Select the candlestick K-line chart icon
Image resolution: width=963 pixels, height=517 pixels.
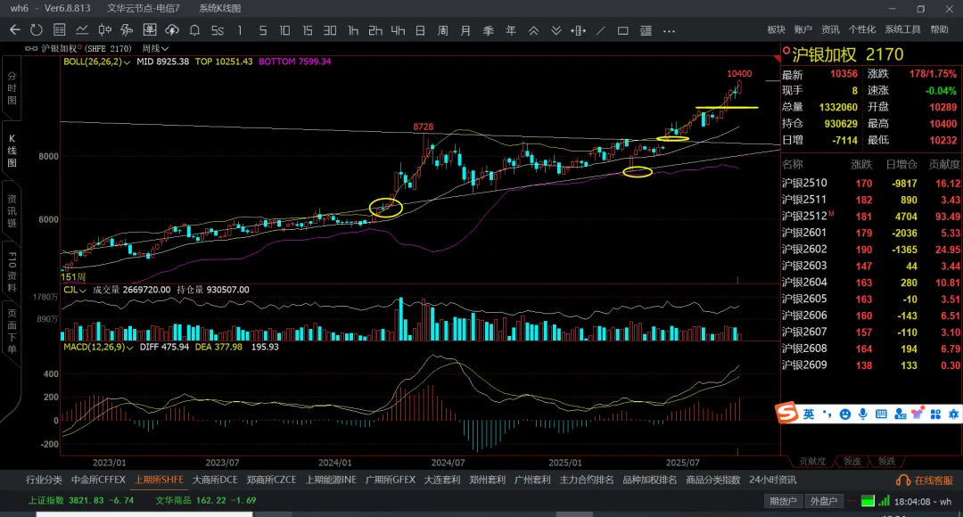(x=104, y=30)
